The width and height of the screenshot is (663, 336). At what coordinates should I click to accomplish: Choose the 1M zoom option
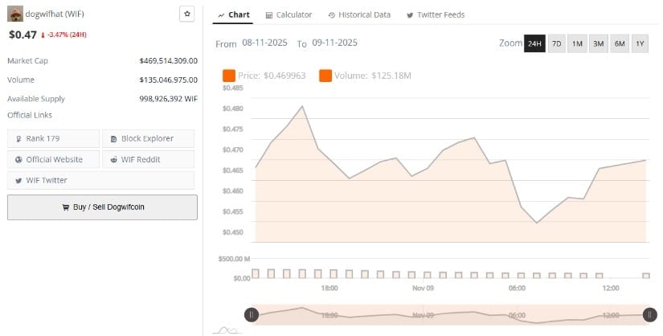577,43
